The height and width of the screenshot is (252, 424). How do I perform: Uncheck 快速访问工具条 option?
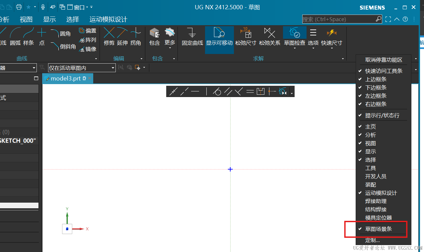384,71
